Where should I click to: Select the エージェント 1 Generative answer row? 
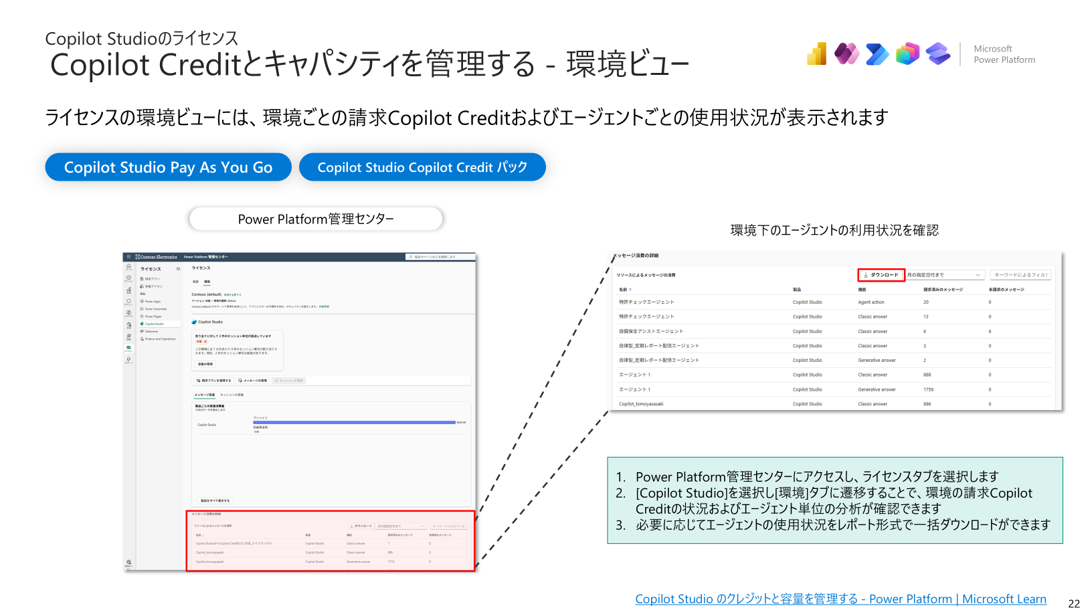[x=834, y=389]
